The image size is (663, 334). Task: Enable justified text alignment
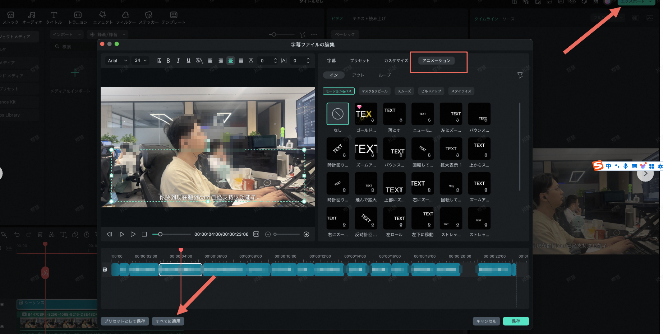click(x=241, y=60)
